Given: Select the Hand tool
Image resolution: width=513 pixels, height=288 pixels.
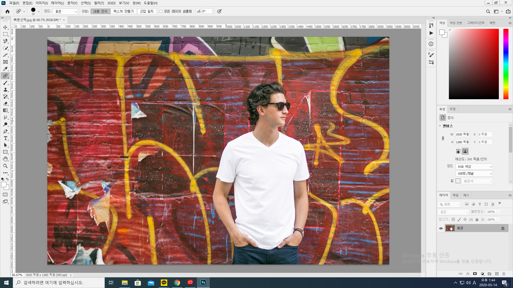Looking at the screenshot, I should (x=5, y=159).
